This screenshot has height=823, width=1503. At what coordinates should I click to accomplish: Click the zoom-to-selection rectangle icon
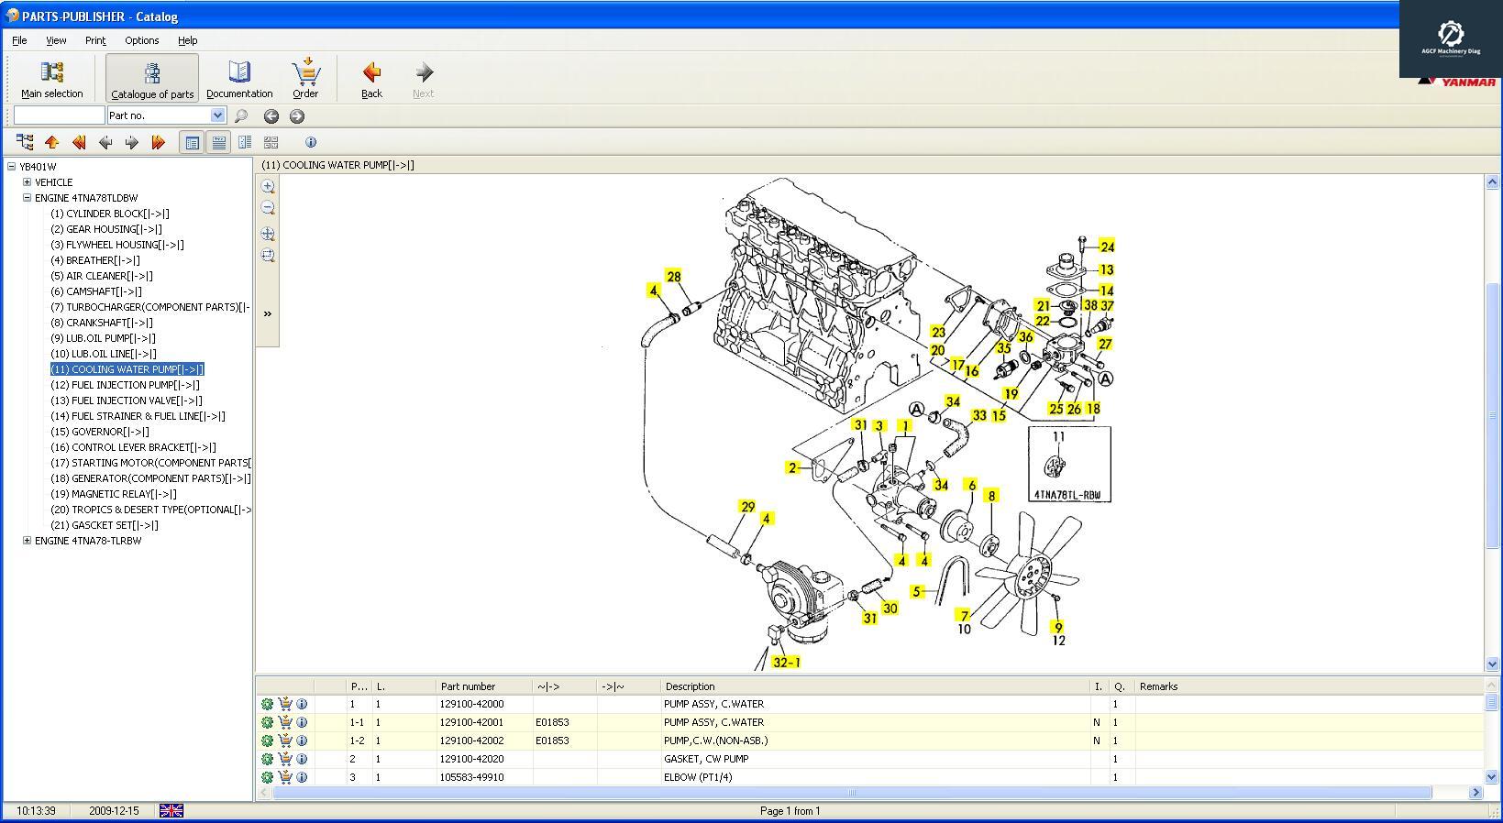(268, 256)
